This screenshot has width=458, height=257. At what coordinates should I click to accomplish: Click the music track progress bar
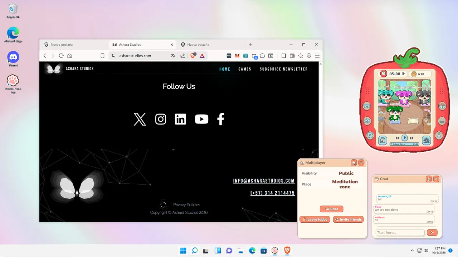tap(404, 144)
